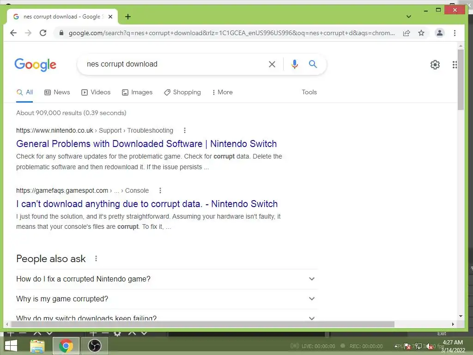Open 'I can't download anything due to corrupt data' result

click(147, 204)
